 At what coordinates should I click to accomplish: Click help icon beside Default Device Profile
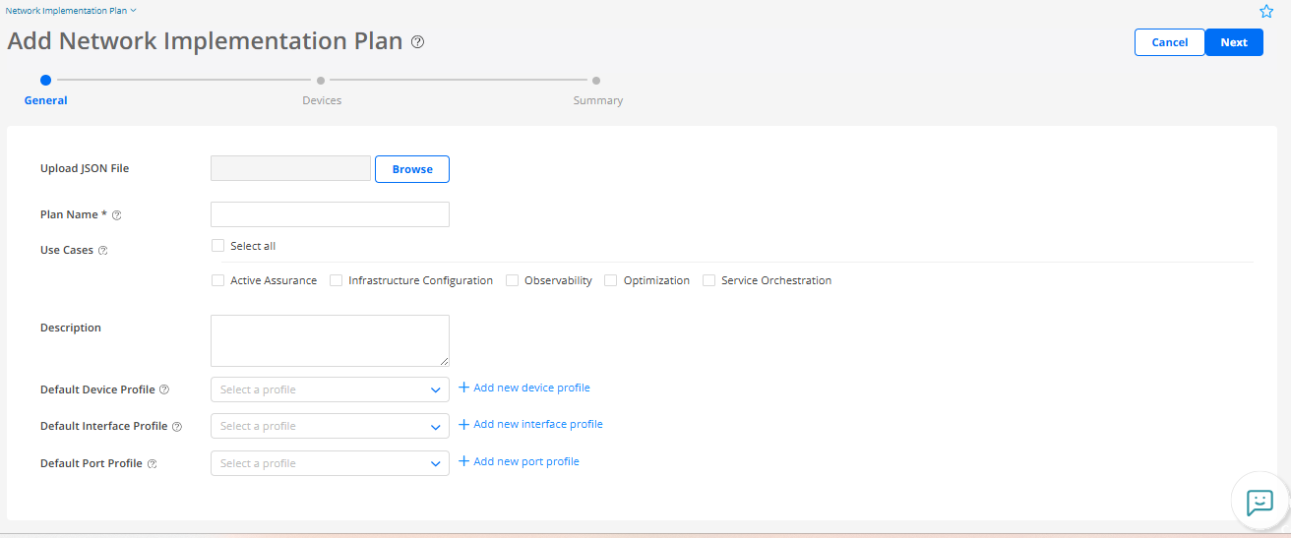tap(164, 389)
